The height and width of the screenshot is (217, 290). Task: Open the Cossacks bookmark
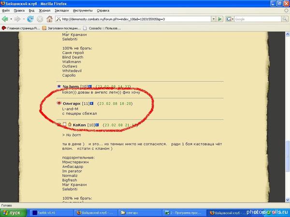(102, 28)
